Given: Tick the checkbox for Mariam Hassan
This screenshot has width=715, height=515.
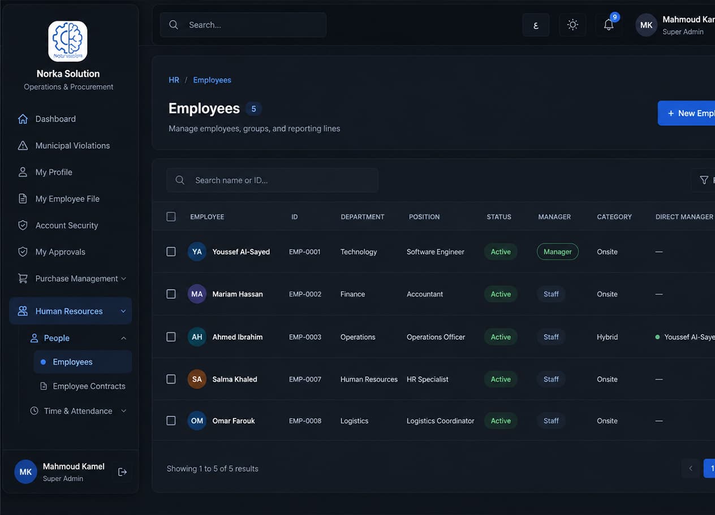Looking at the screenshot, I should [171, 294].
